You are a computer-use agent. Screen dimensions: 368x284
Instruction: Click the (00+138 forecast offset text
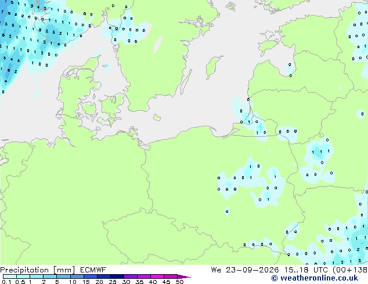[350, 270]
